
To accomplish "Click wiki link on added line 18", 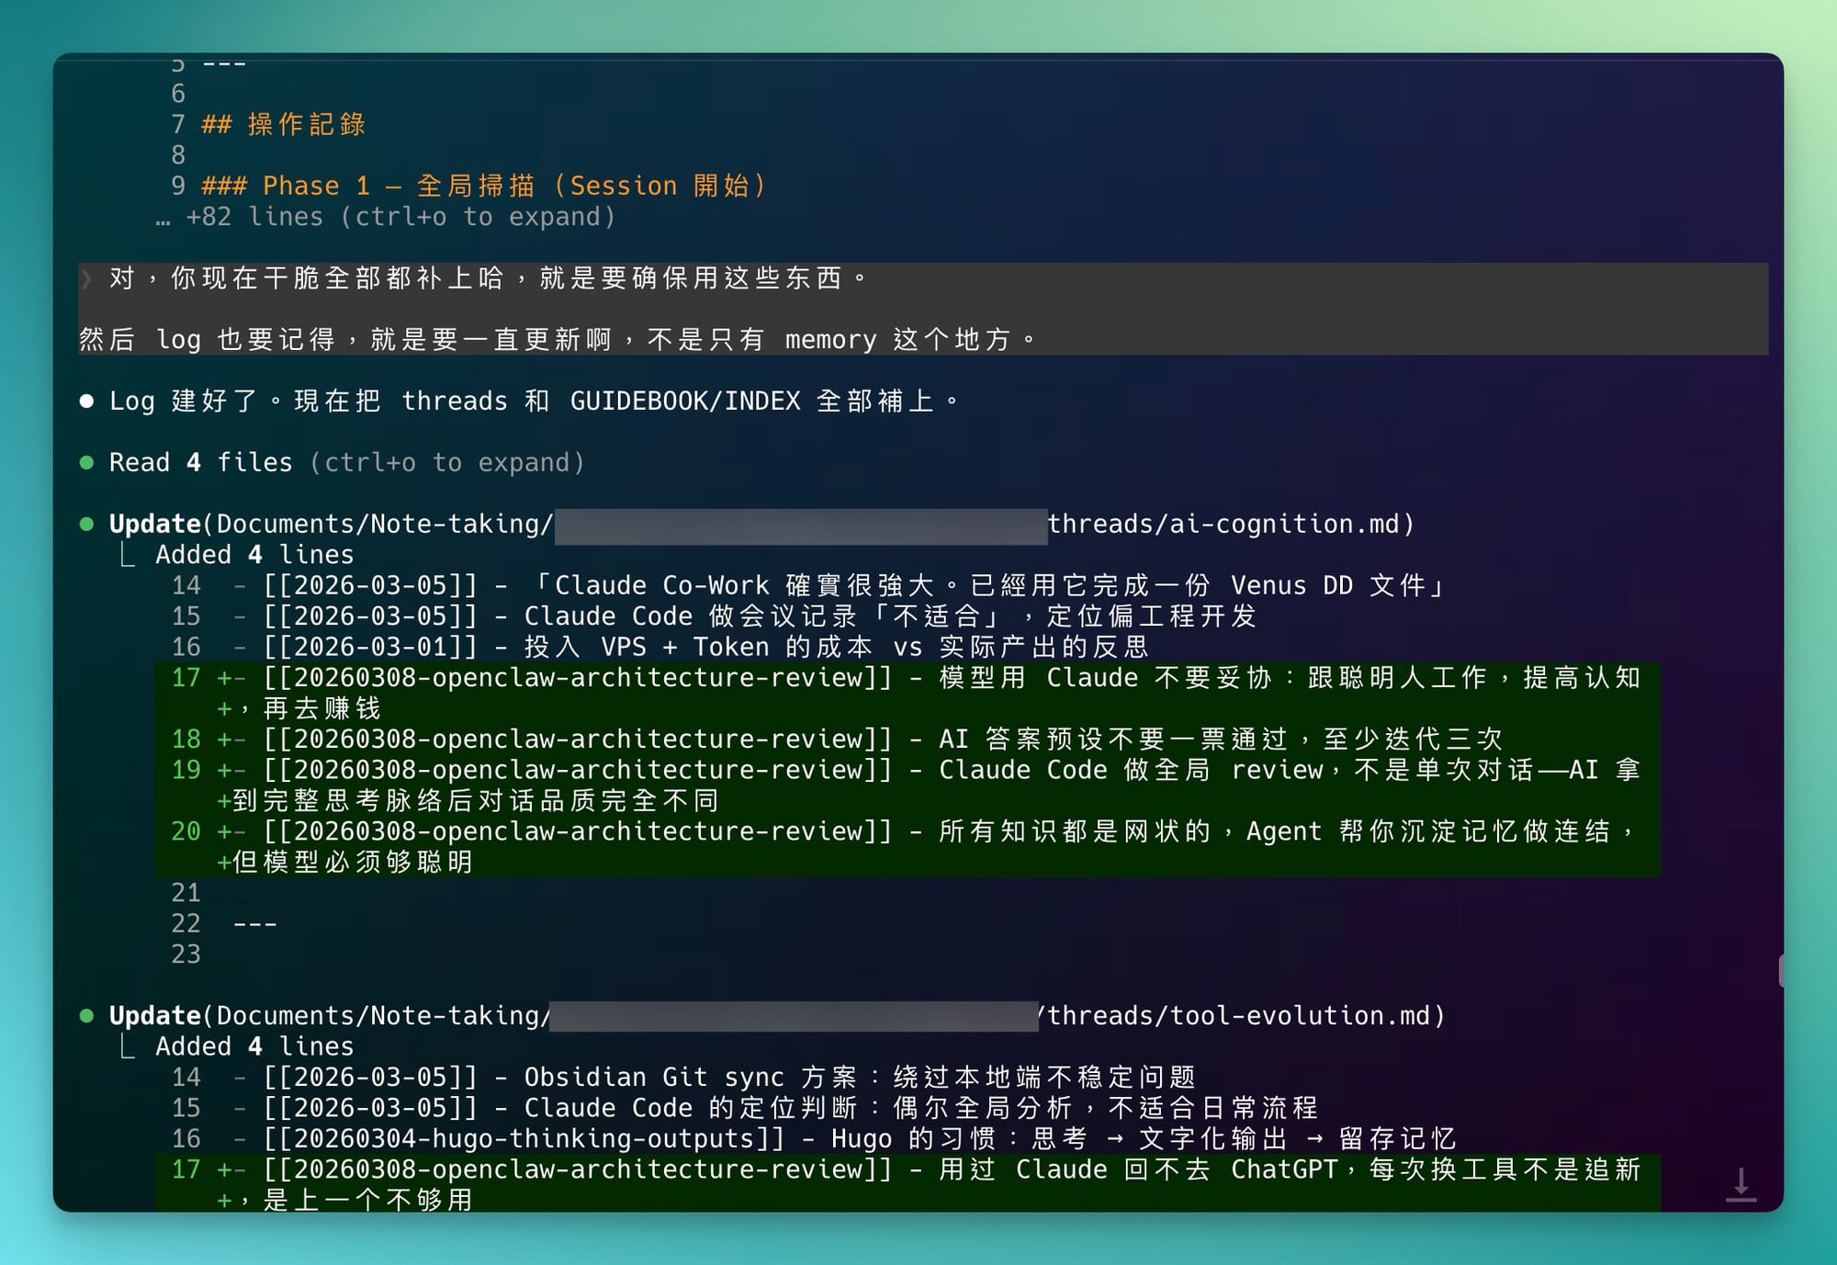I will 578,740.
